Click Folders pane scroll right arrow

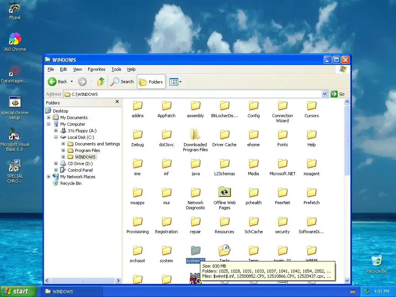coord(118,281)
